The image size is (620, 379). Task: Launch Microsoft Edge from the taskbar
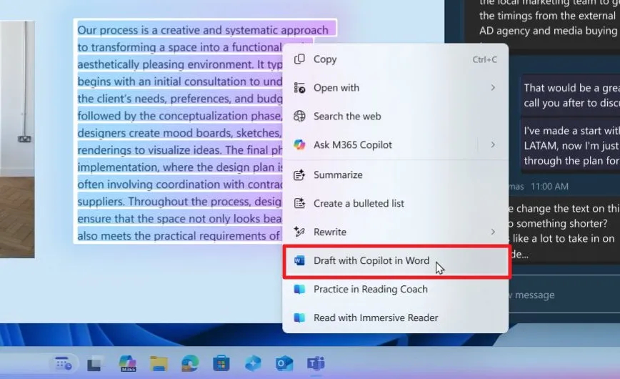point(190,363)
